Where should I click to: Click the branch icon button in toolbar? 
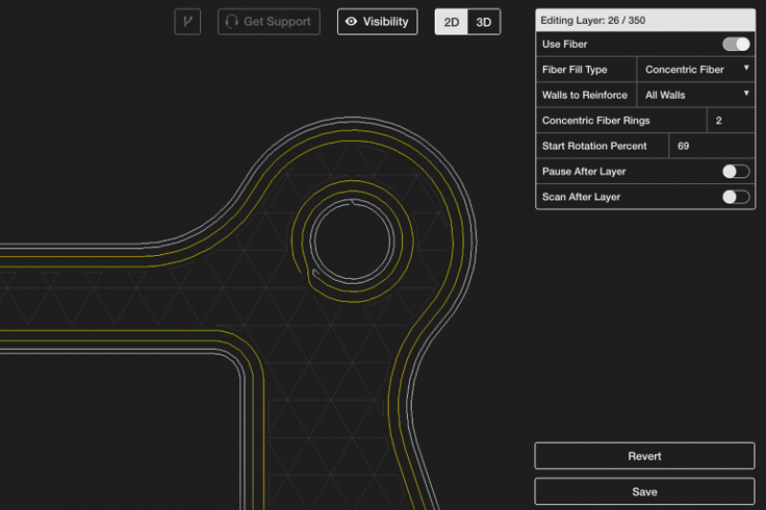click(x=188, y=21)
